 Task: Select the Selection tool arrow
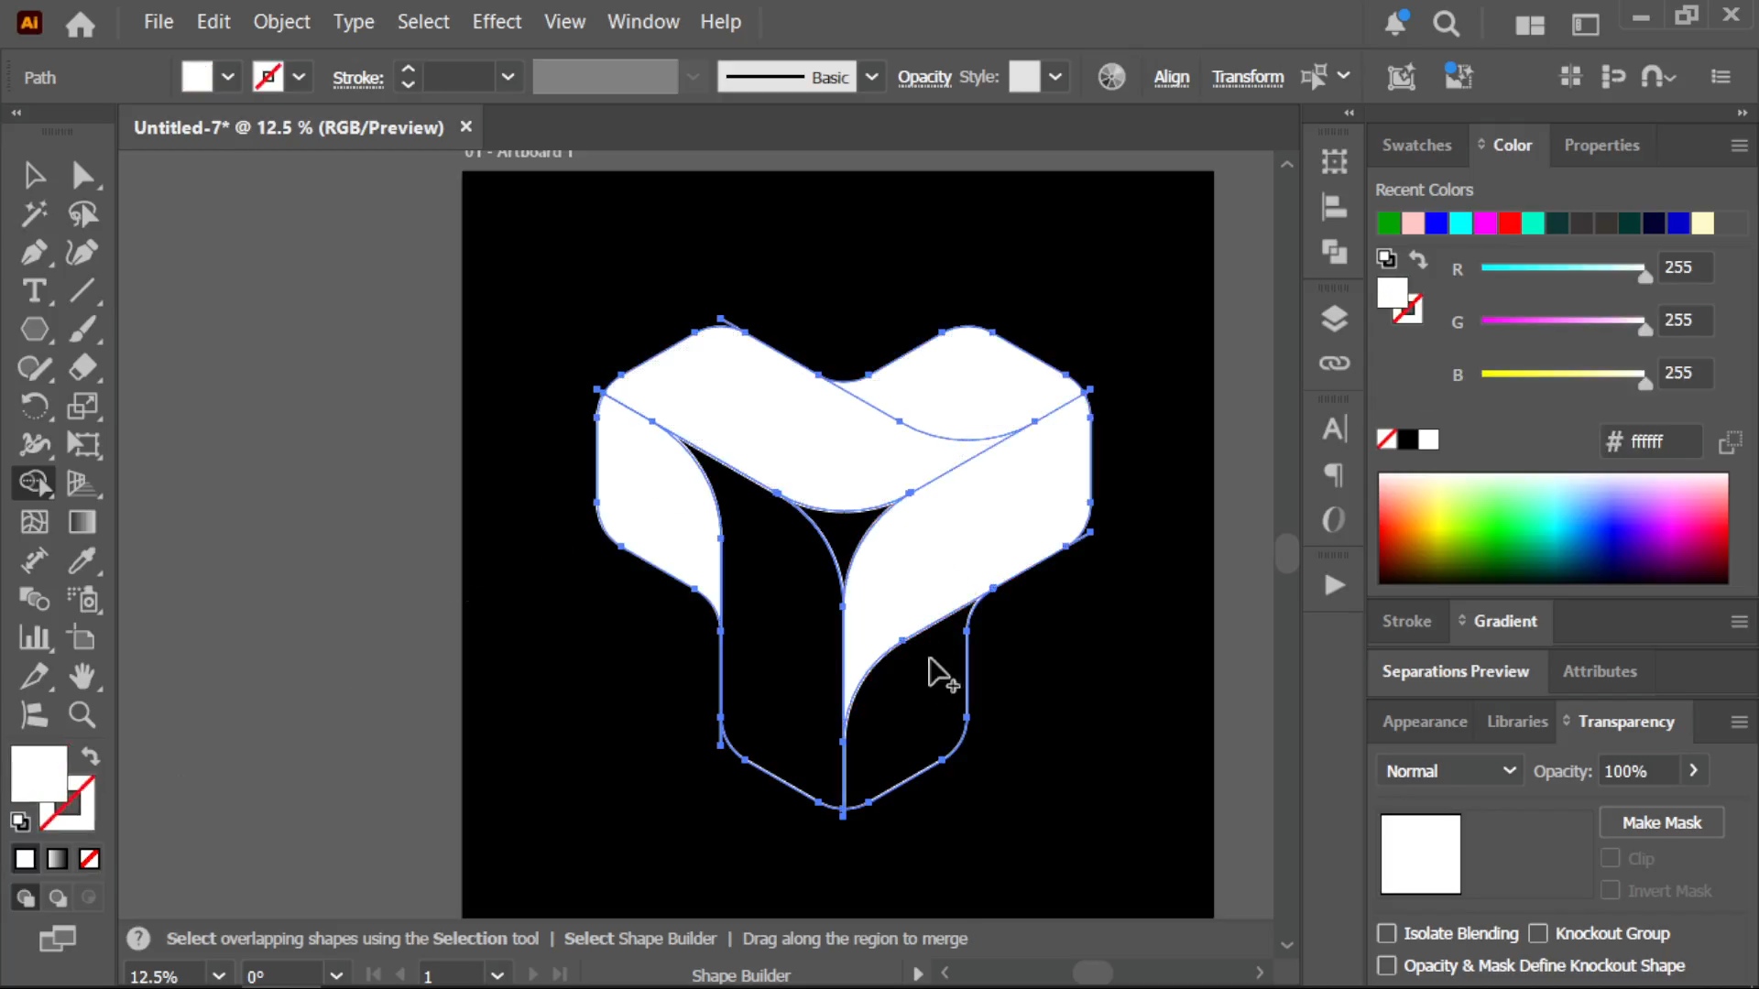point(34,175)
